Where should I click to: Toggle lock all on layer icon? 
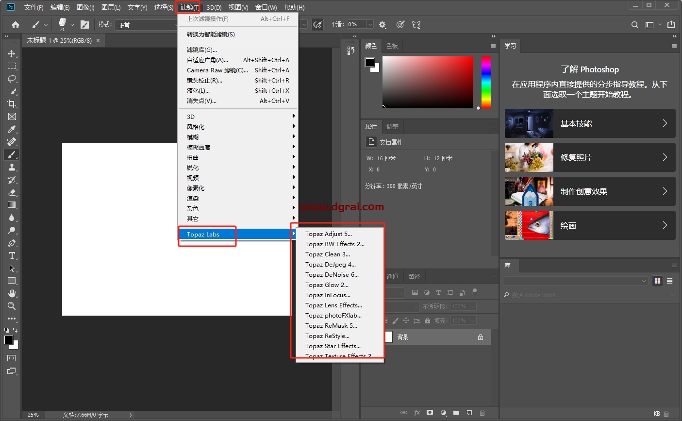[x=428, y=320]
